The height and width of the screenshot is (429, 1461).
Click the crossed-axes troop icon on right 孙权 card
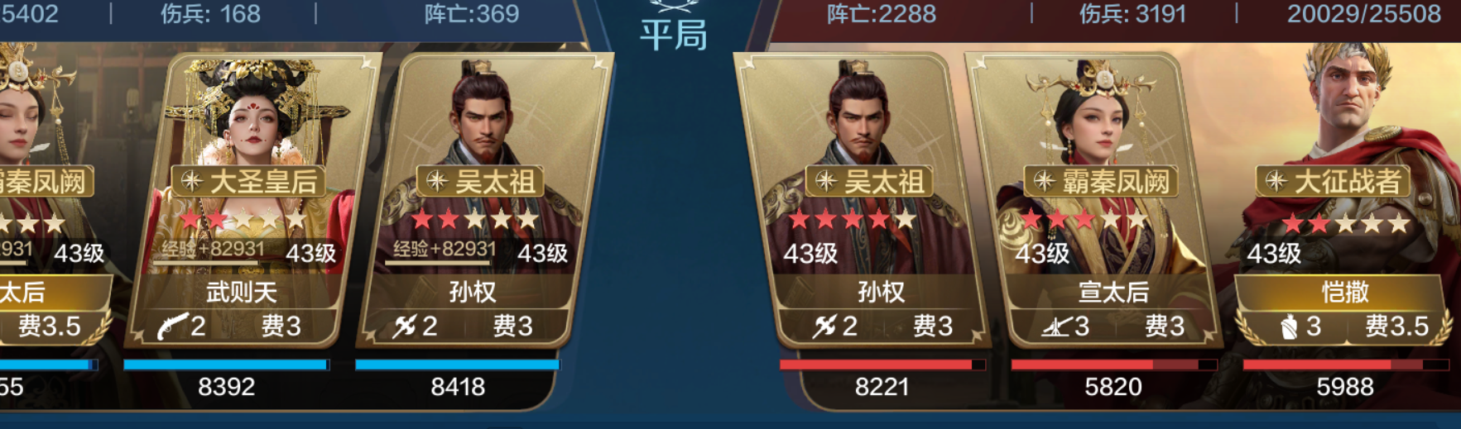(x=824, y=326)
